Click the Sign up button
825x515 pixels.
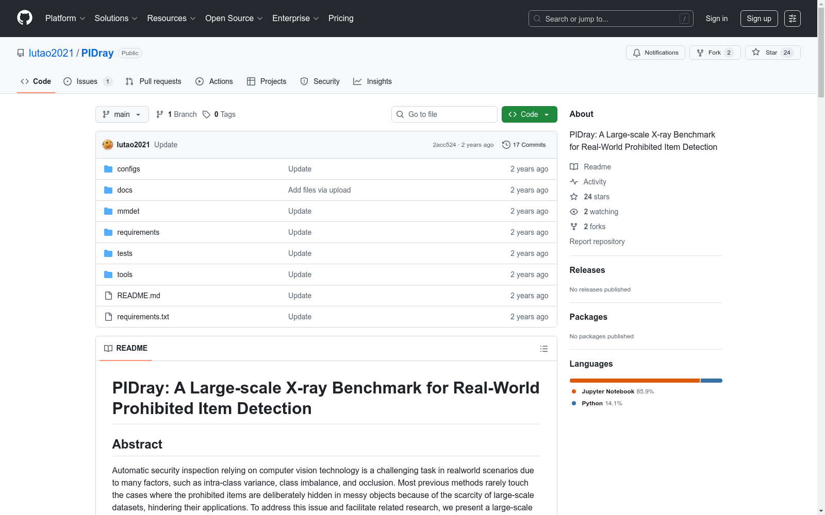[x=759, y=19]
